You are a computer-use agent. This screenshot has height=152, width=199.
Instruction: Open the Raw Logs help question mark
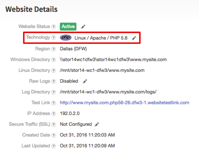point(53,81)
